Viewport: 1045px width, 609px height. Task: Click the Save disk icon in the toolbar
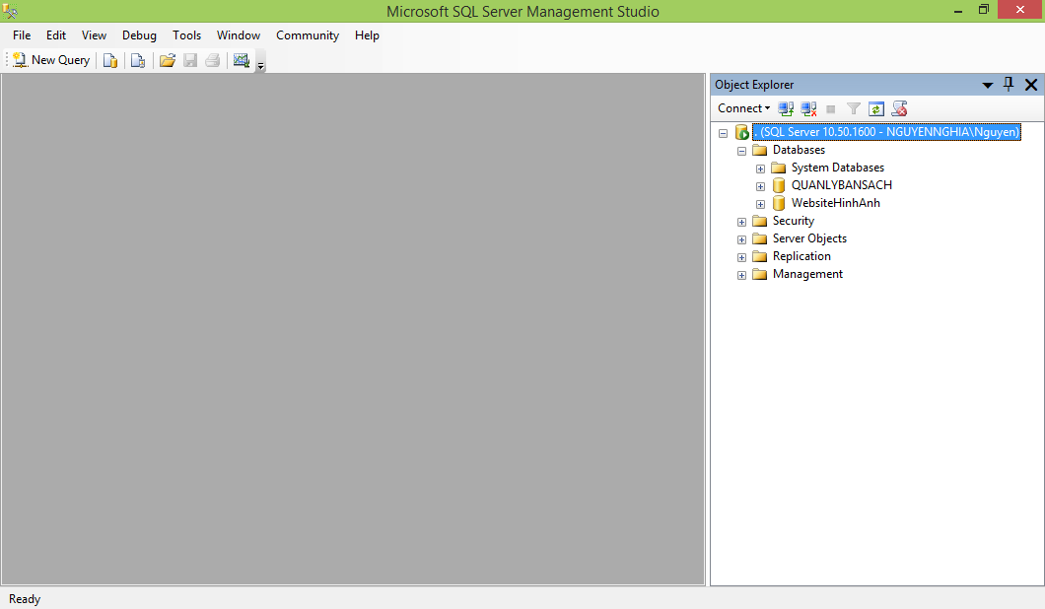click(x=190, y=61)
